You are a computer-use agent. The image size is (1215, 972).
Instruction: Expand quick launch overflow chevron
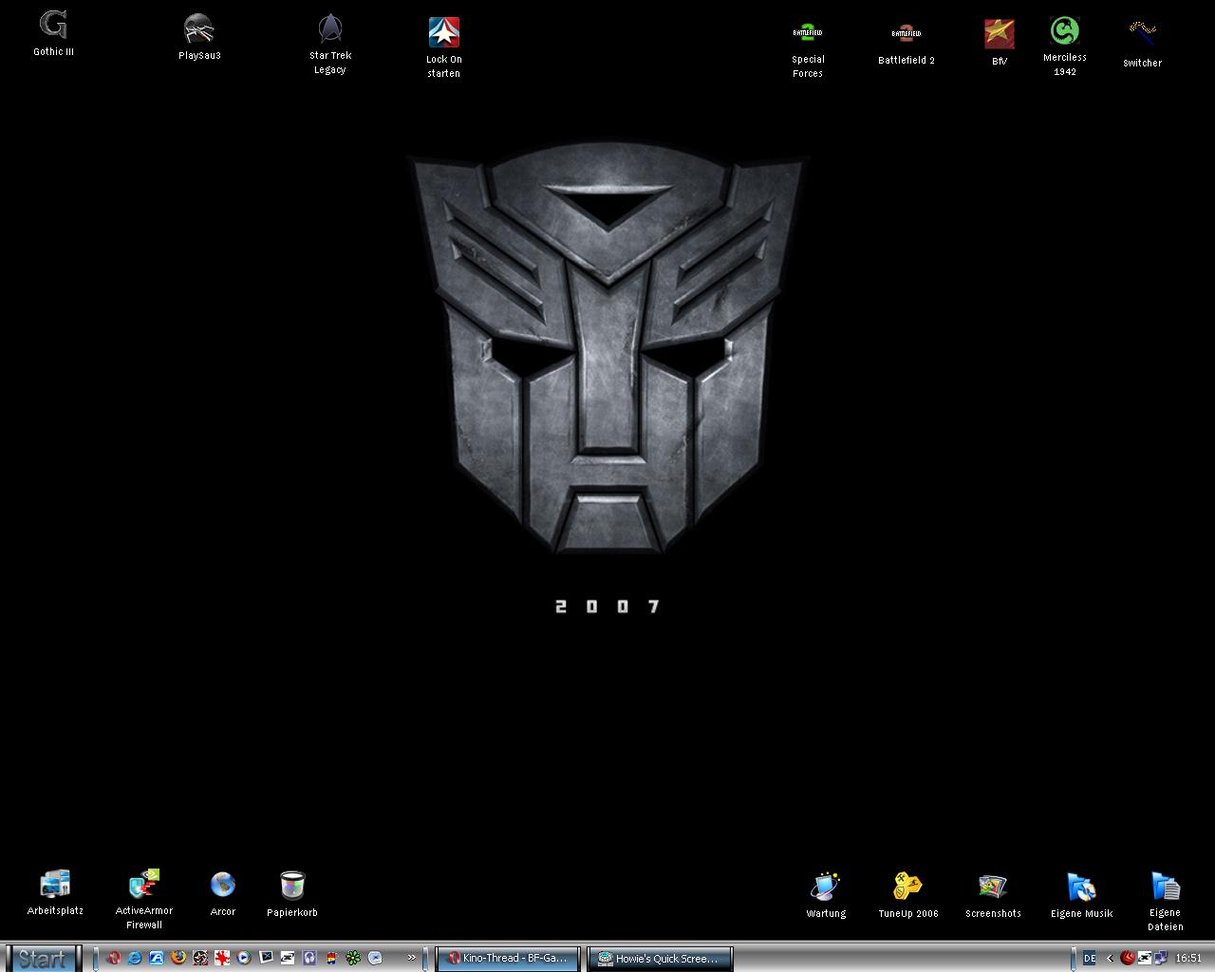click(412, 958)
